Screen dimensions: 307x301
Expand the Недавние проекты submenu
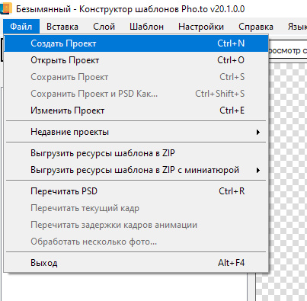136,132
